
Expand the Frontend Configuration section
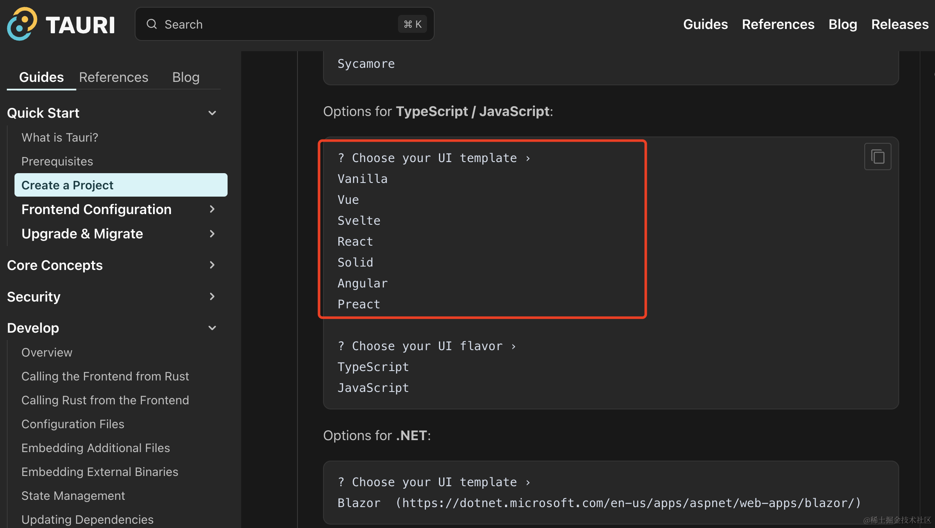(x=212, y=209)
